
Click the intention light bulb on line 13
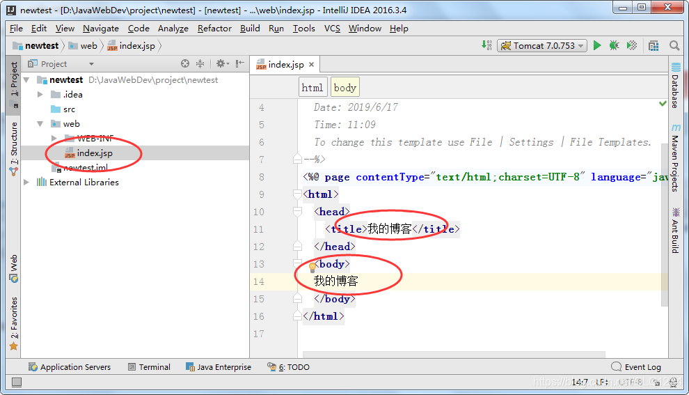pyautogui.click(x=312, y=267)
